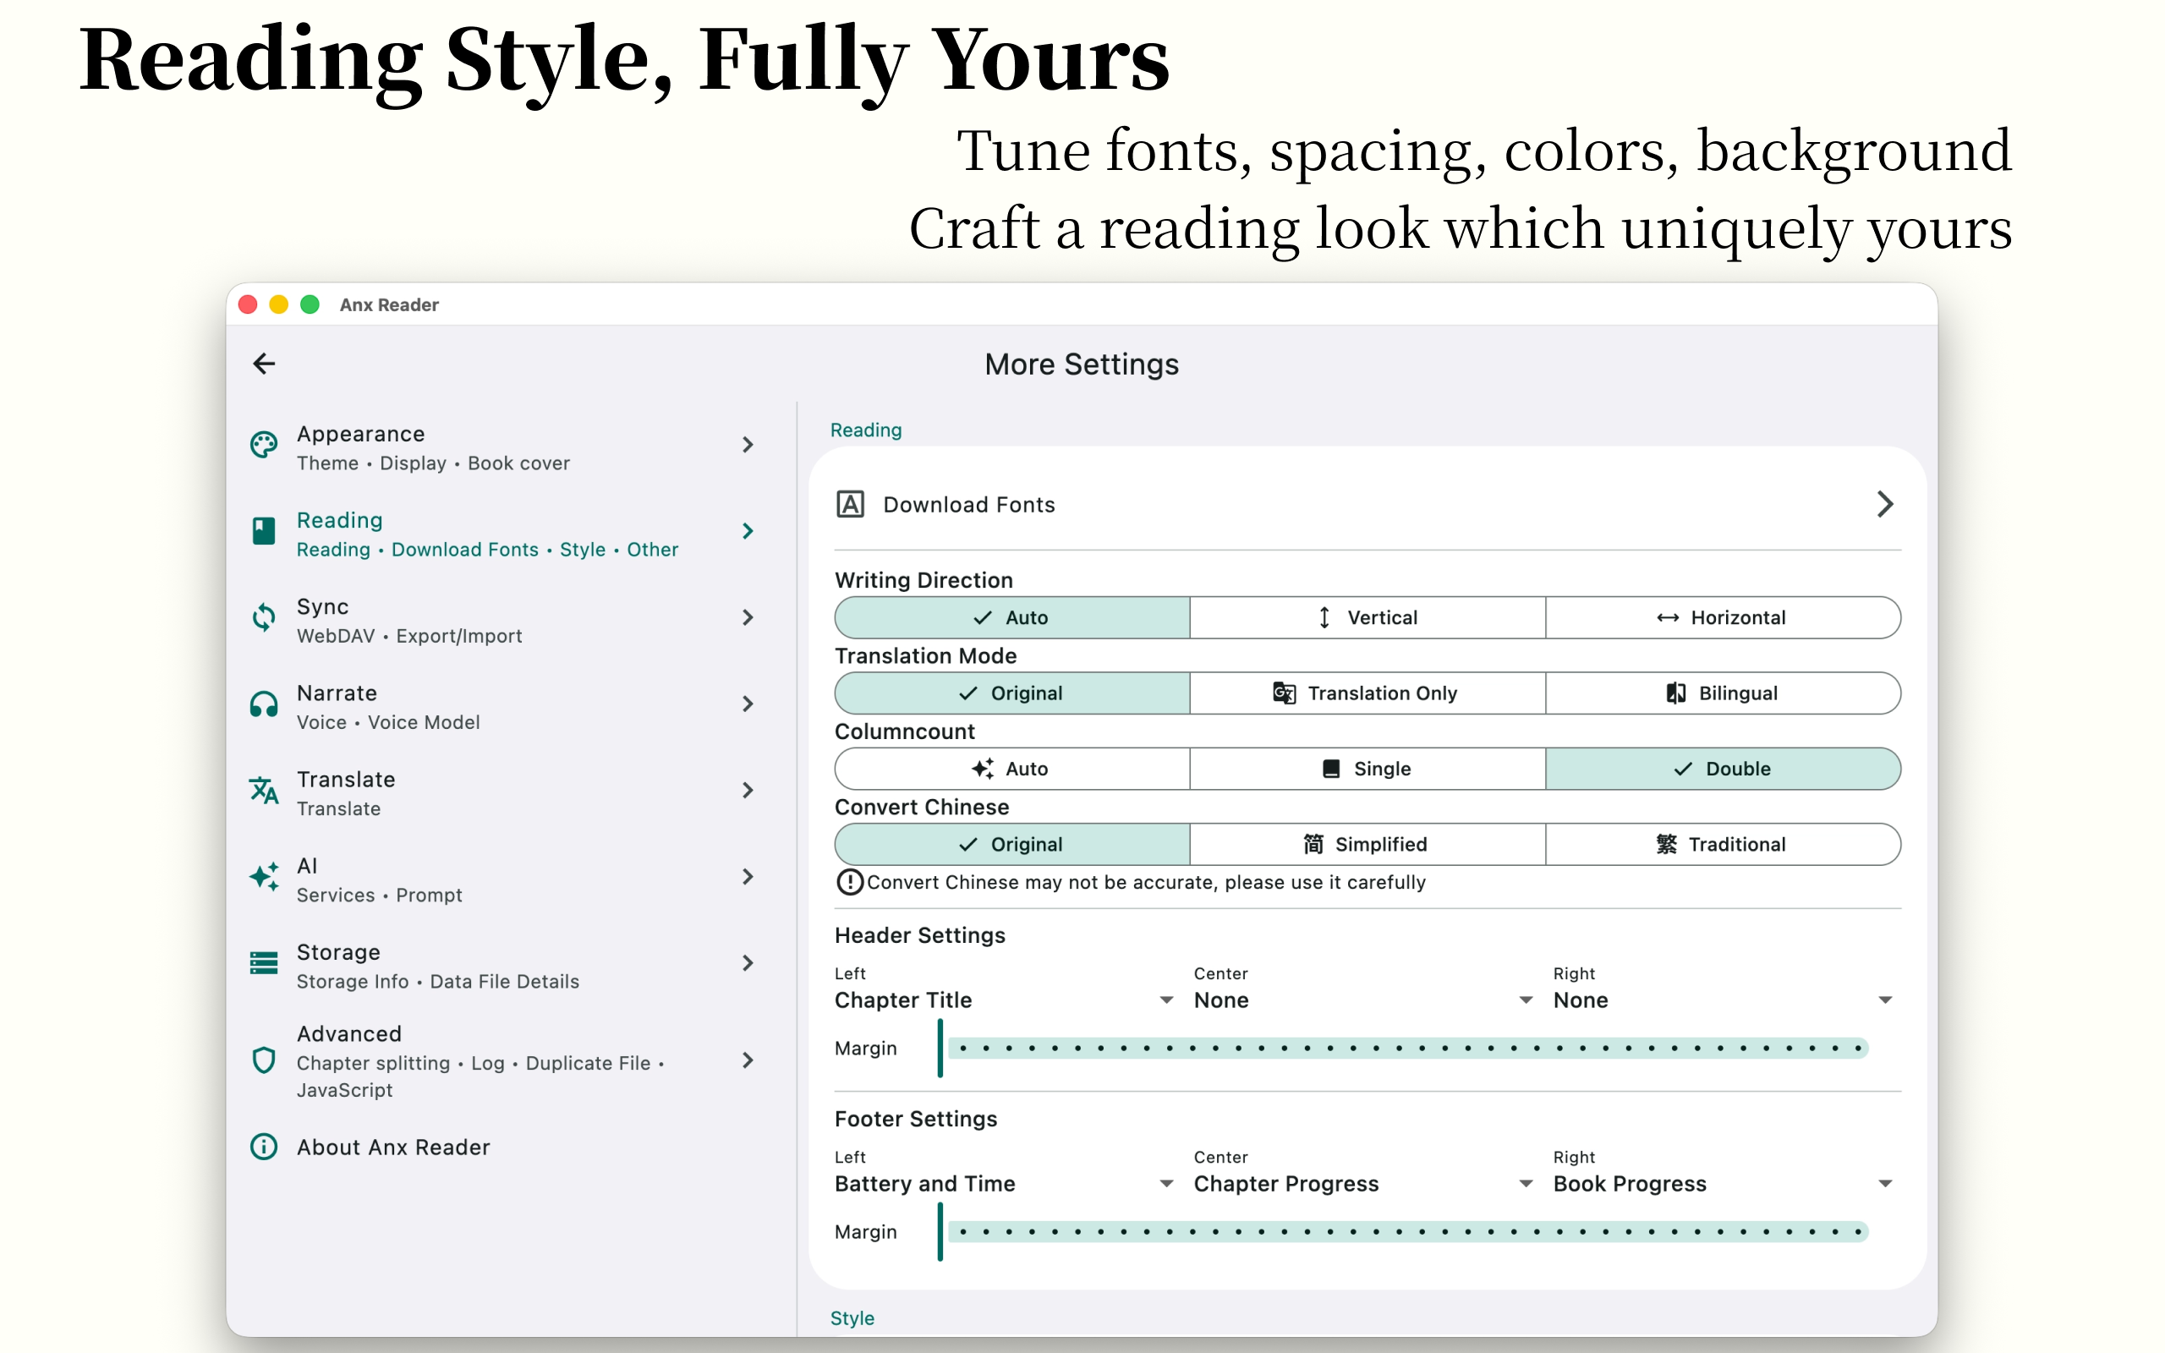Open the footer Right Book Progress dropdown

(x=1722, y=1184)
